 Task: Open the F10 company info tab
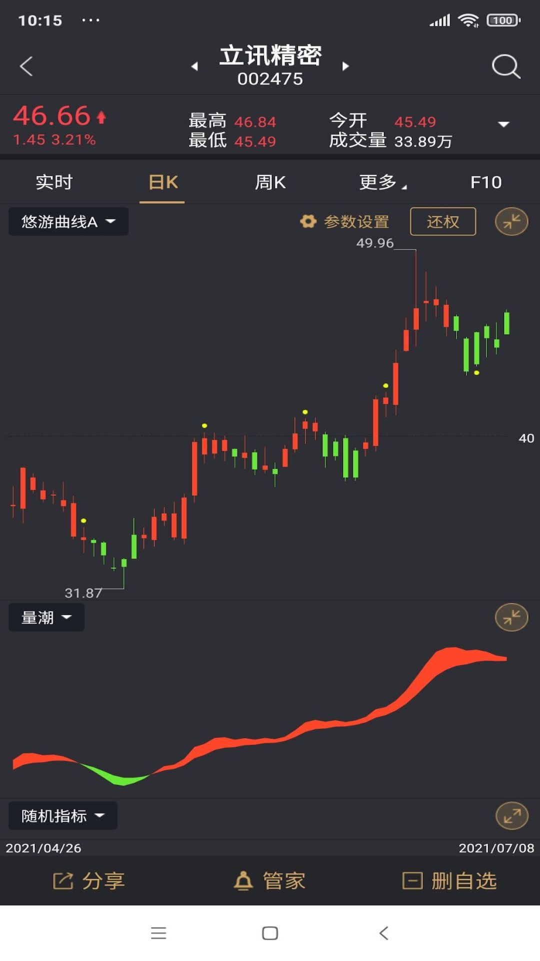pyautogui.click(x=485, y=182)
